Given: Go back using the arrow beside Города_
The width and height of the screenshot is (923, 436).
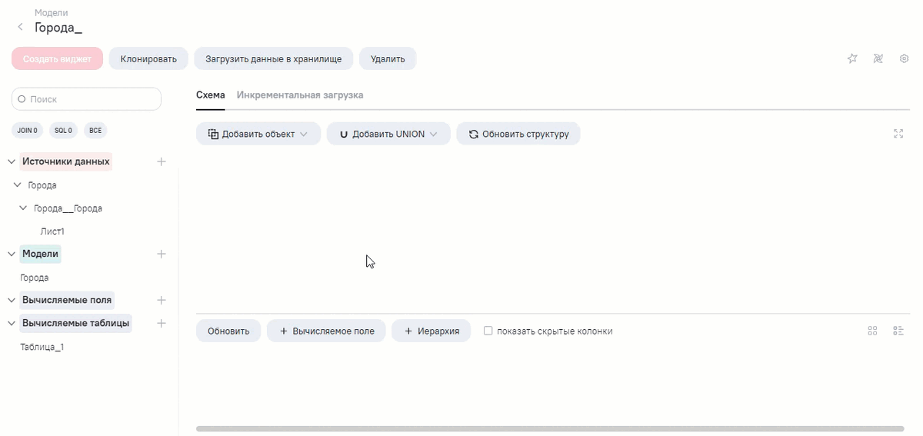Looking at the screenshot, I should (20, 27).
